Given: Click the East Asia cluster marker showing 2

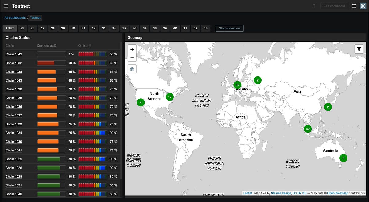Looking at the screenshot, I should 328,107.
